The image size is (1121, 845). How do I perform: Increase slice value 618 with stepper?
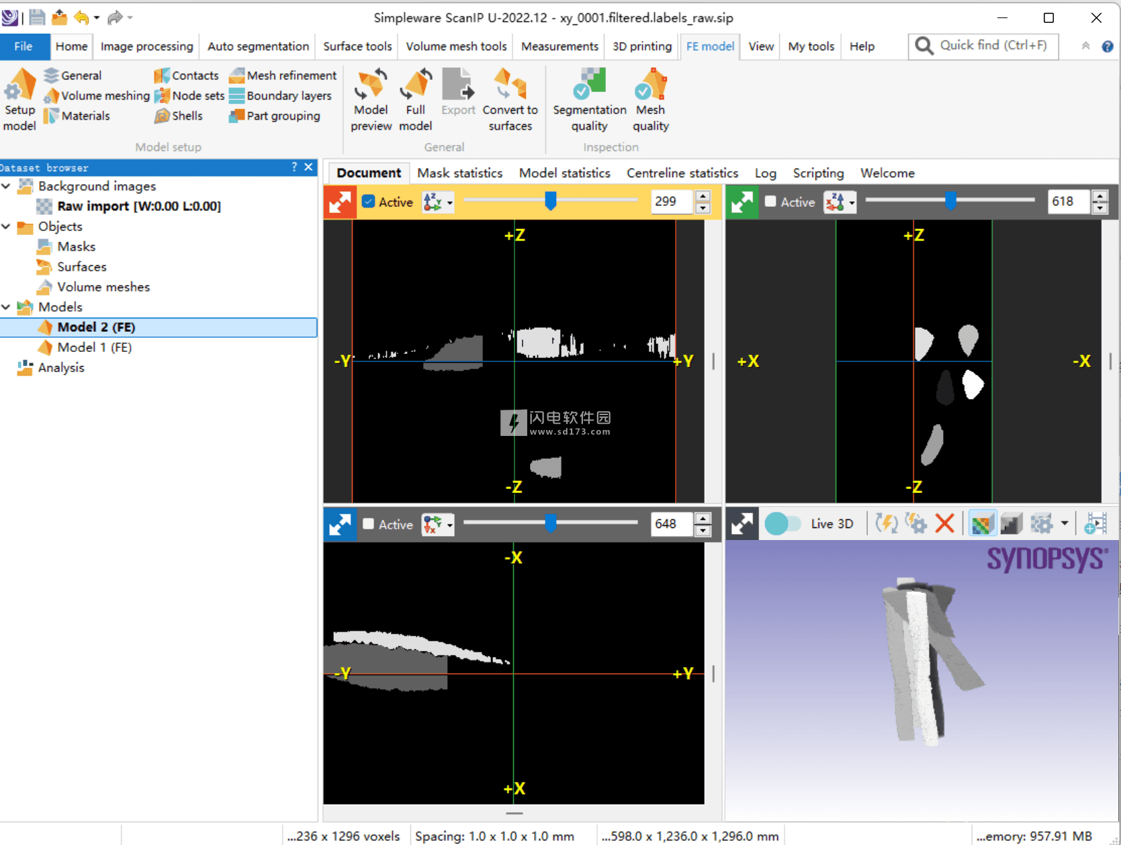point(1100,196)
